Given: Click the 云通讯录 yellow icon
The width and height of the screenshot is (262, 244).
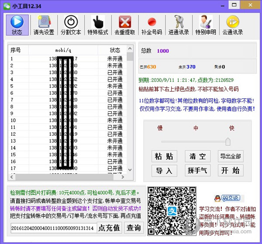Looking at the screenshot, I should point(233,22).
